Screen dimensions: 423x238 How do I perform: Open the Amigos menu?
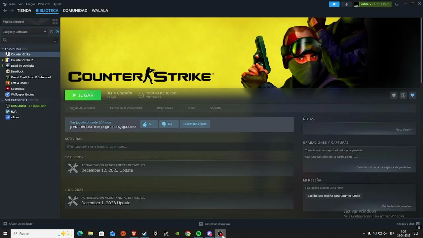pyautogui.click(x=30, y=4)
